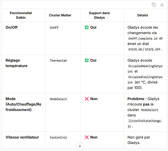Click the copy table icon
Screen dimensions: 168x151
(x=154, y=5)
